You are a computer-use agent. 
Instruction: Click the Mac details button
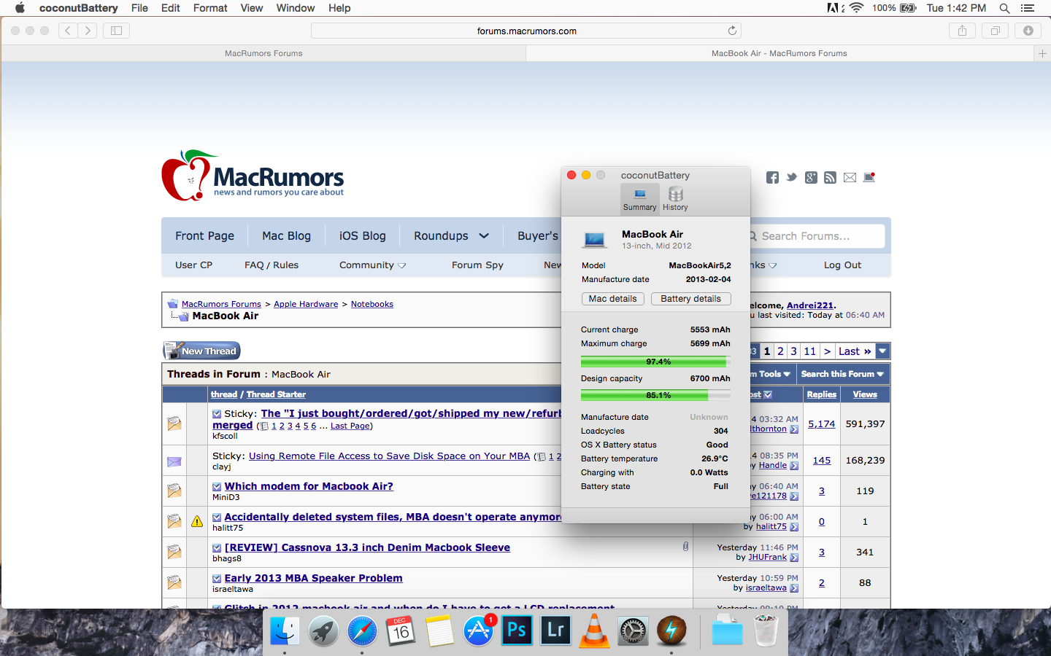click(x=613, y=299)
